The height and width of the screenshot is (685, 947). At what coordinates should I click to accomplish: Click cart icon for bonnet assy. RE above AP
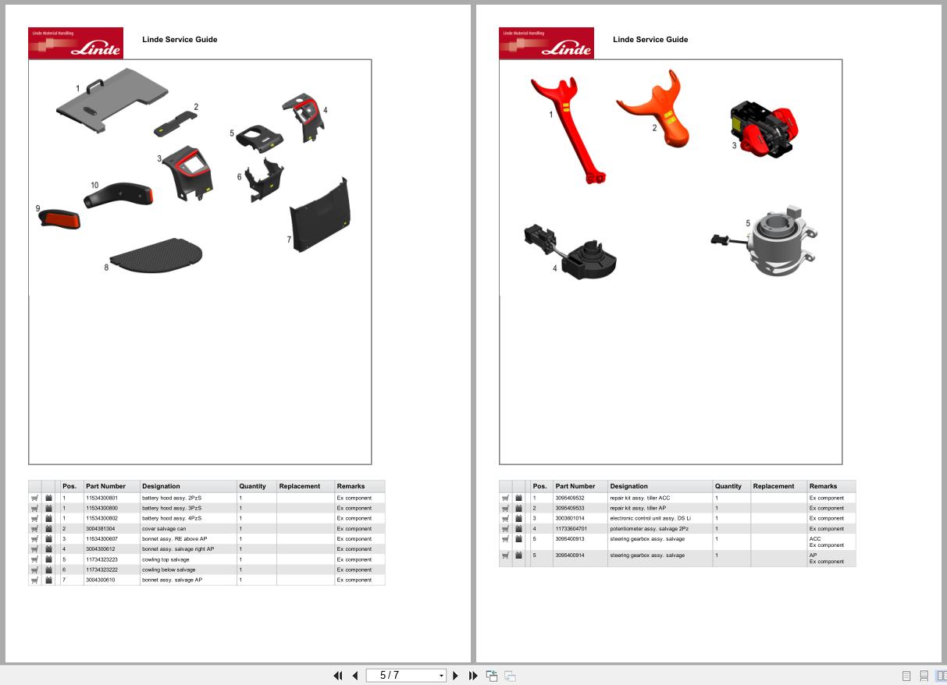(x=35, y=538)
